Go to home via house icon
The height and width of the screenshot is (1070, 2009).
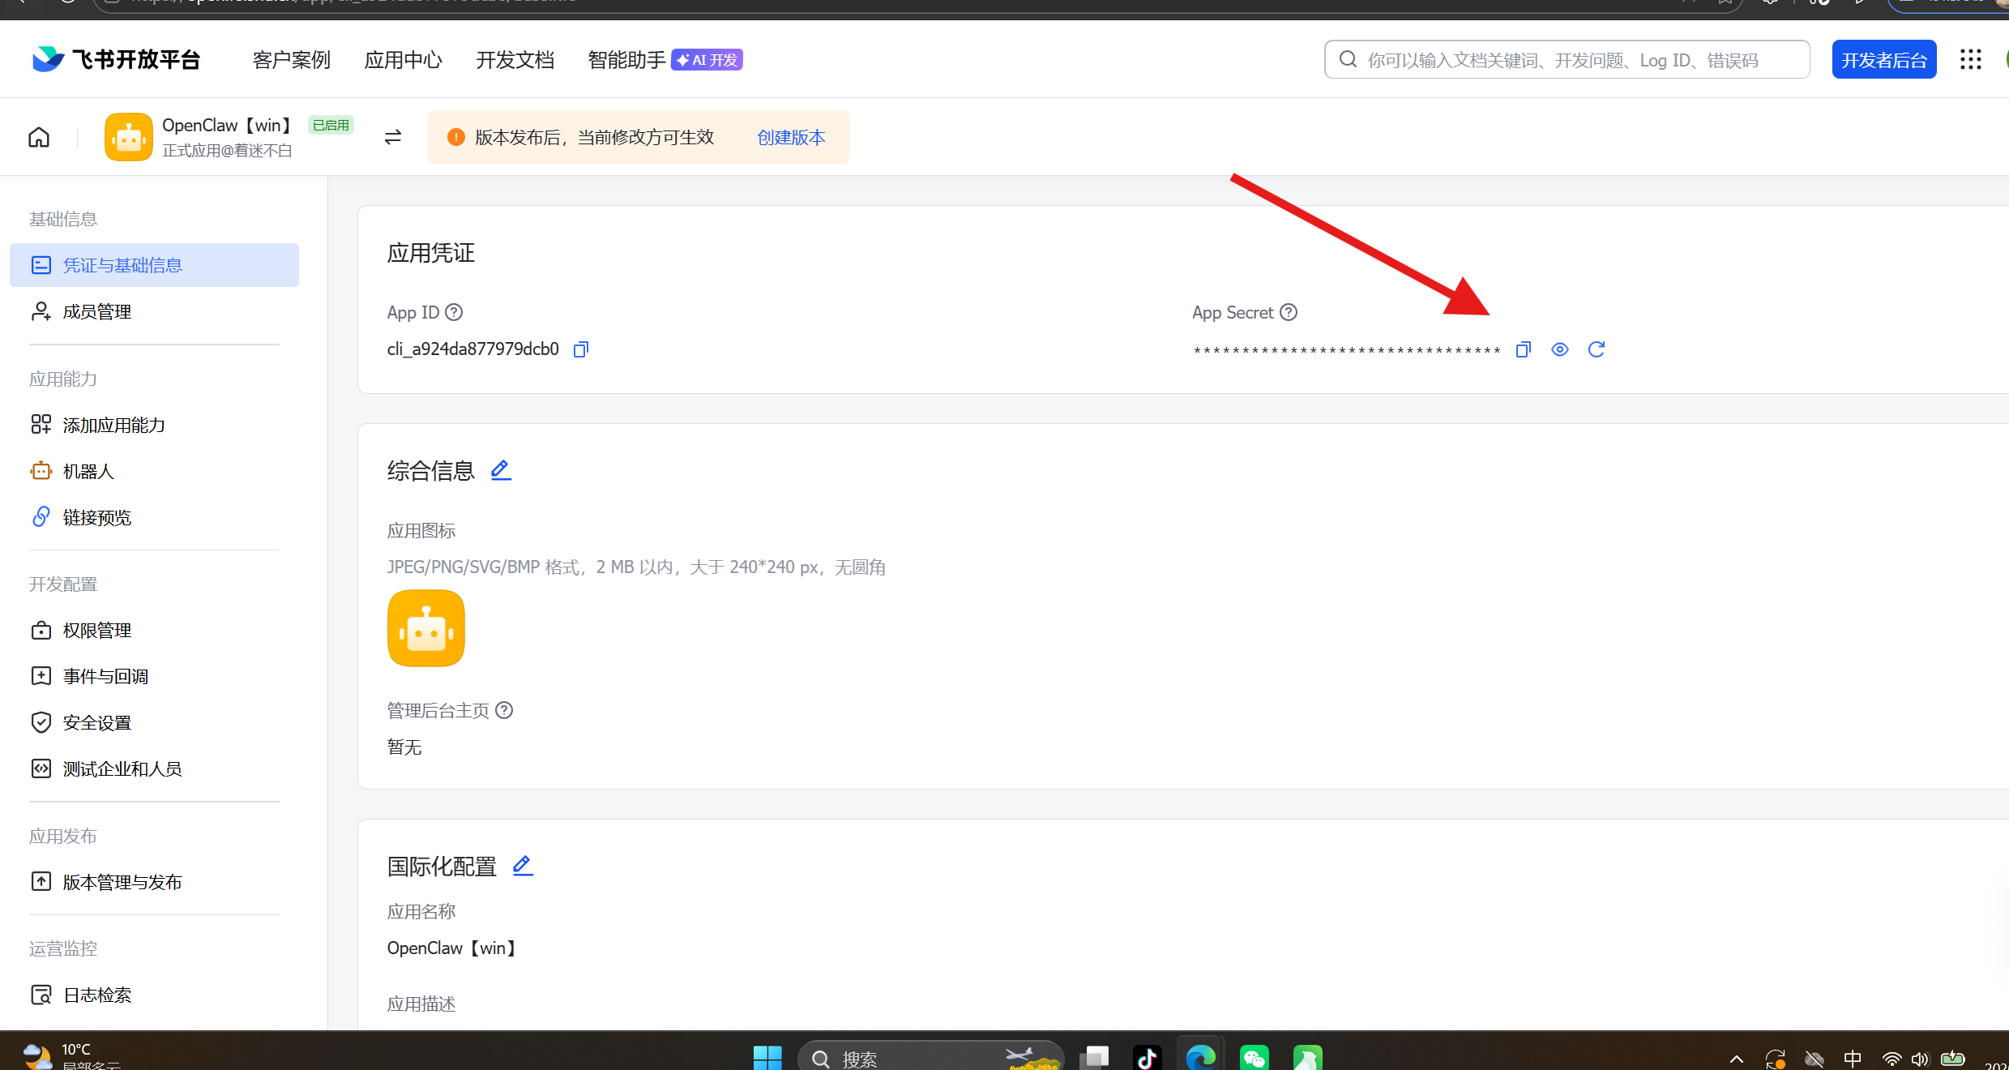coord(39,137)
